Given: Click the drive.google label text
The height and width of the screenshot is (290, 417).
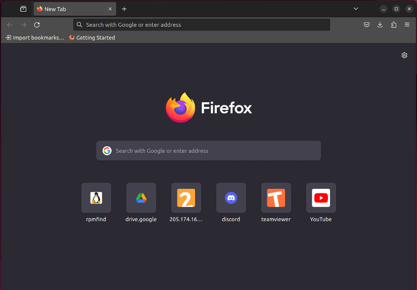Looking at the screenshot, I should [141, 220].
